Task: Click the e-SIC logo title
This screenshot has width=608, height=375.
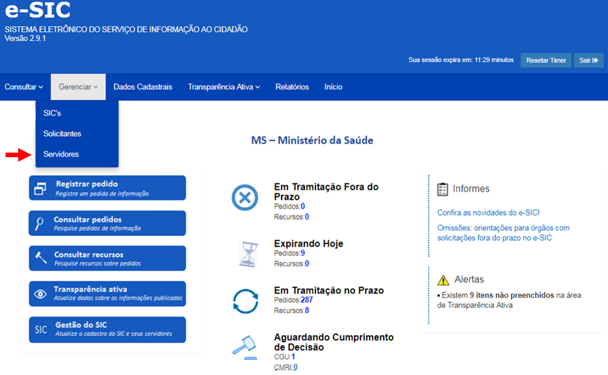Action: point(38,9)
